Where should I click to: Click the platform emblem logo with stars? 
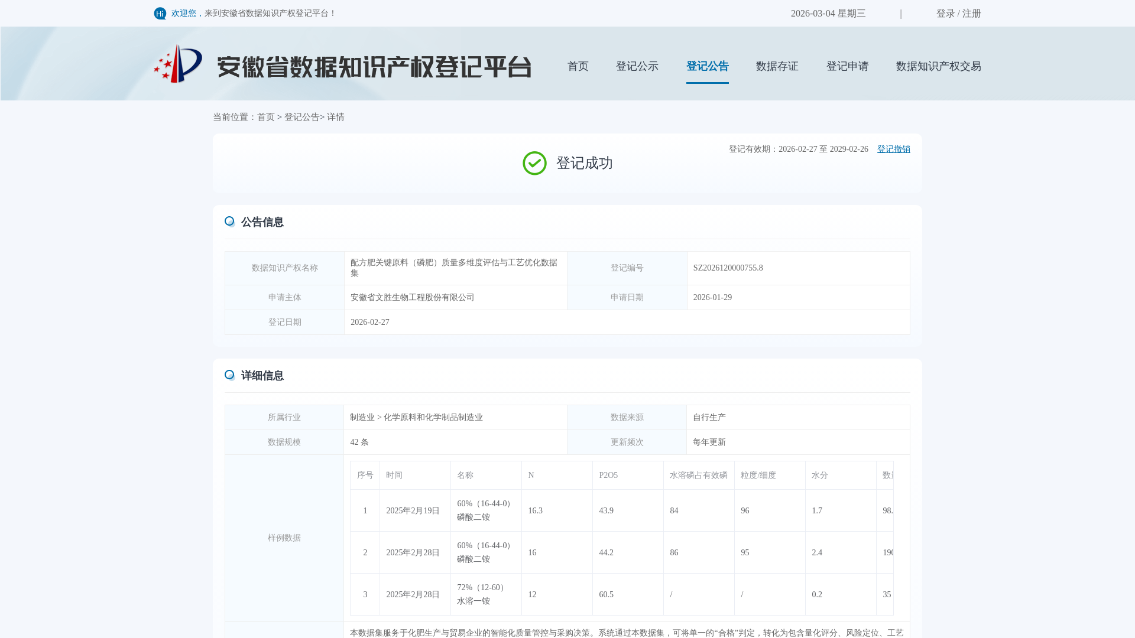pyautogui.click(x=178, y=64)
